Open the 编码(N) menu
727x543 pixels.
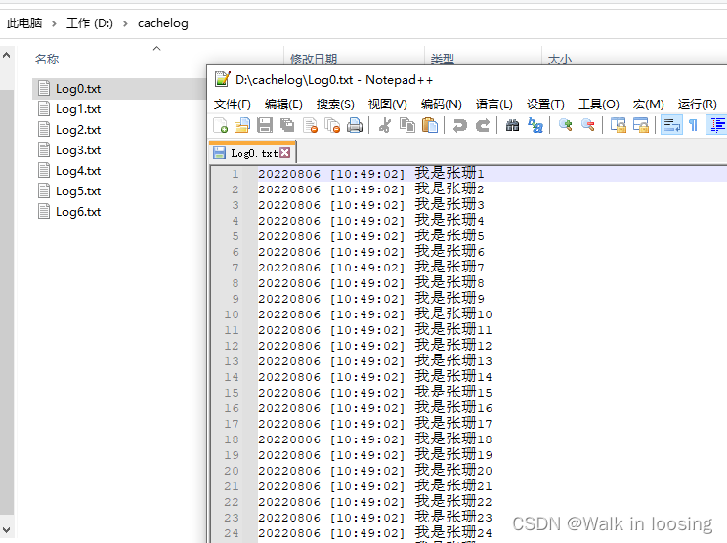click(441, 104)
